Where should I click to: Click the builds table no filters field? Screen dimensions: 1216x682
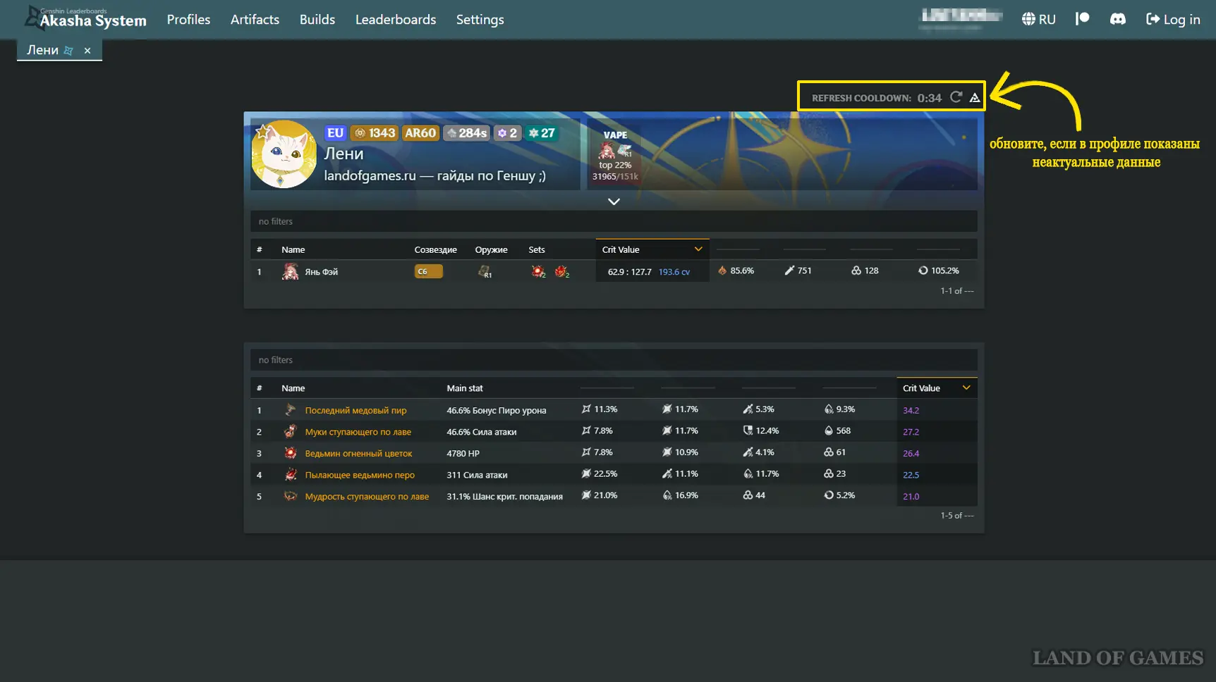coord(613,221)
